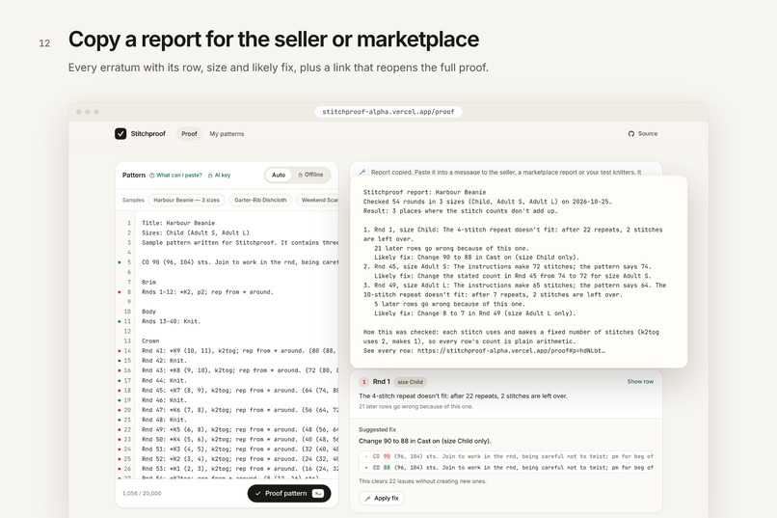Click the keyboard shortcut badge on Proof pattern

(x=317, y=493)
